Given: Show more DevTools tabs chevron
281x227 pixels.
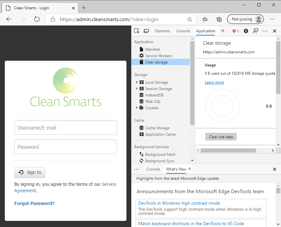Looking at the screenshot, I should (x=223, y=31).
